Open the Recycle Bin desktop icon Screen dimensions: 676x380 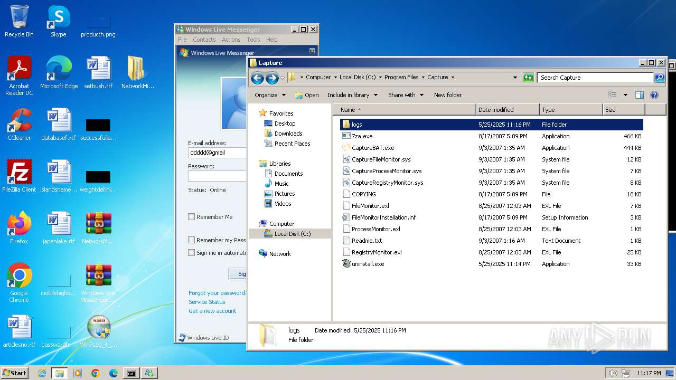pyautogui.click(x=19, y=22)
